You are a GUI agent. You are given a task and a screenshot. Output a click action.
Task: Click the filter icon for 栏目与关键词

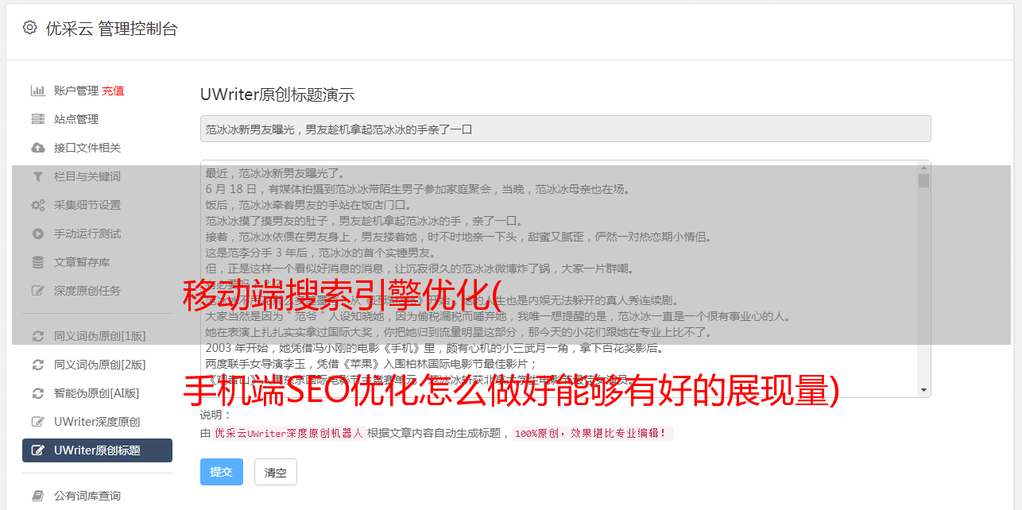coord(37,176)
